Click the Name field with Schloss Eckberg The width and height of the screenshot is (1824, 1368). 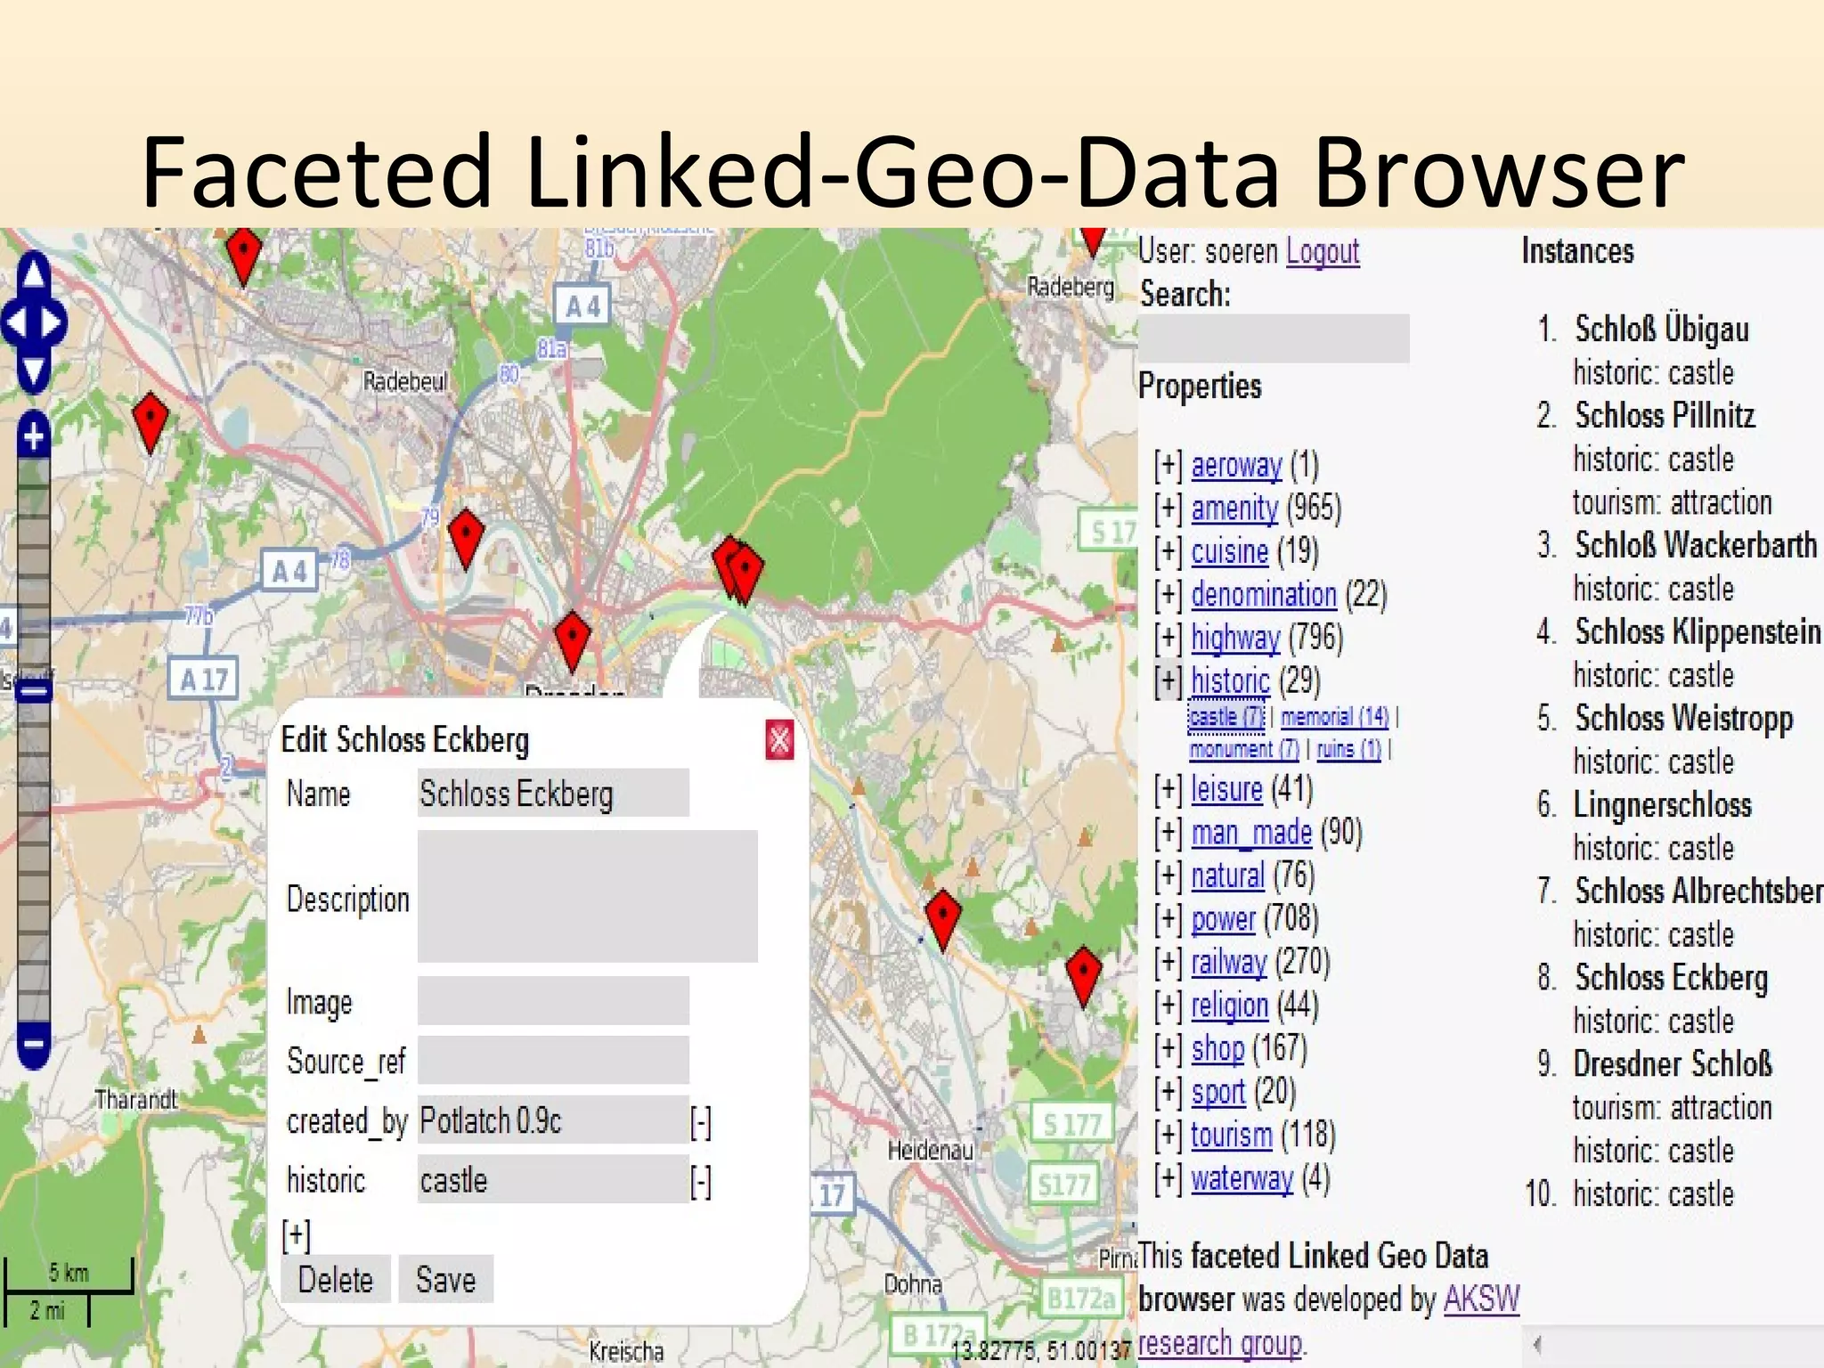[x=553, y=793]
